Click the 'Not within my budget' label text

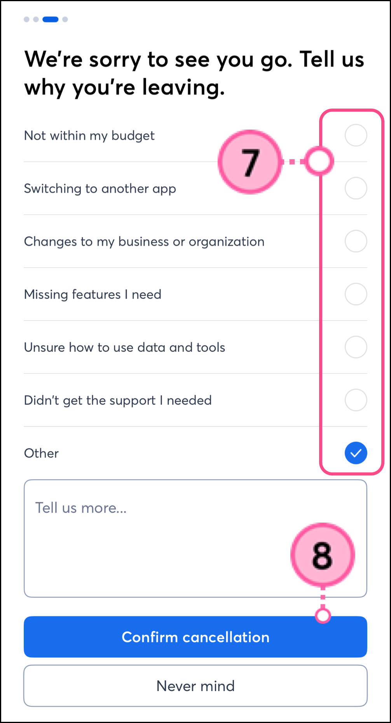pyautogui.click(x=89, y=135)
